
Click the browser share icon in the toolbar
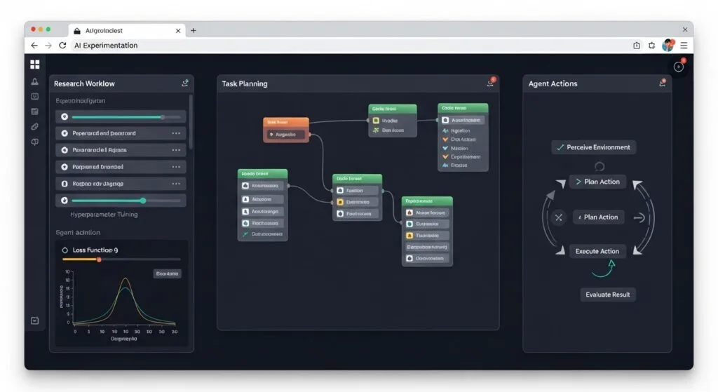click(637, 46)
